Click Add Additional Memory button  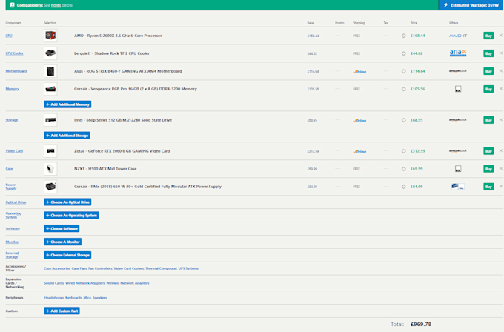pos(67,104)
